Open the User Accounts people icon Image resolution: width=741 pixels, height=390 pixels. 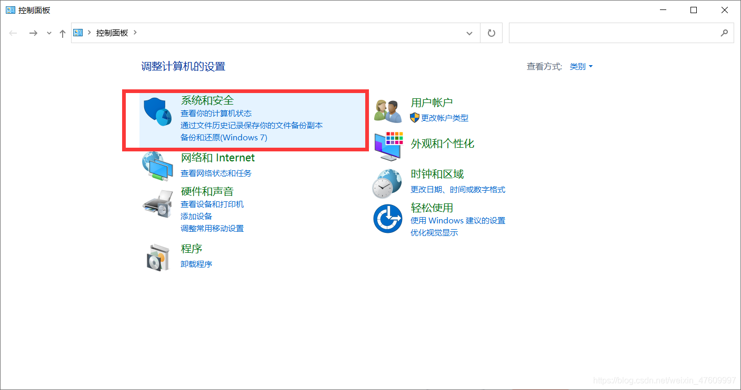point(388,111)
